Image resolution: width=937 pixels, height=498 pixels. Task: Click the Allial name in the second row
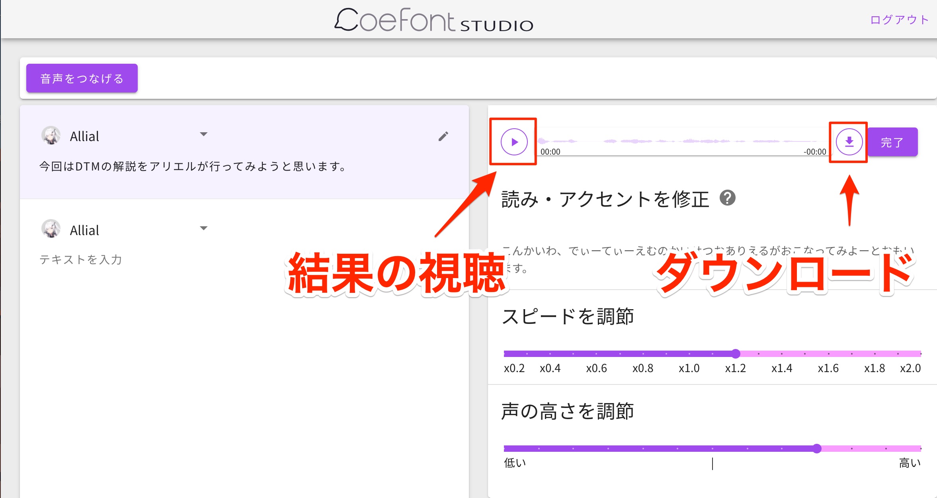(84, 230)
